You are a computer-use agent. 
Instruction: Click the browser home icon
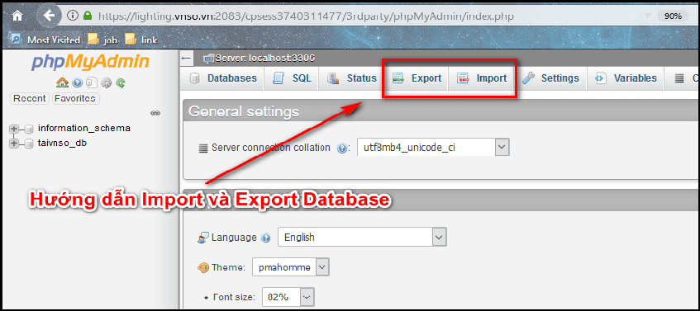(17, 16)
